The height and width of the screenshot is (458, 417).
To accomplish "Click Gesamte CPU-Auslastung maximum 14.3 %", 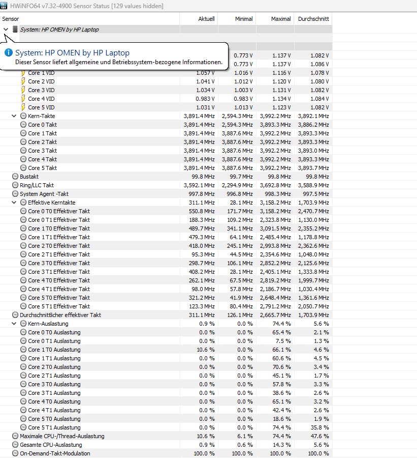I will click(x=282, y=445).
